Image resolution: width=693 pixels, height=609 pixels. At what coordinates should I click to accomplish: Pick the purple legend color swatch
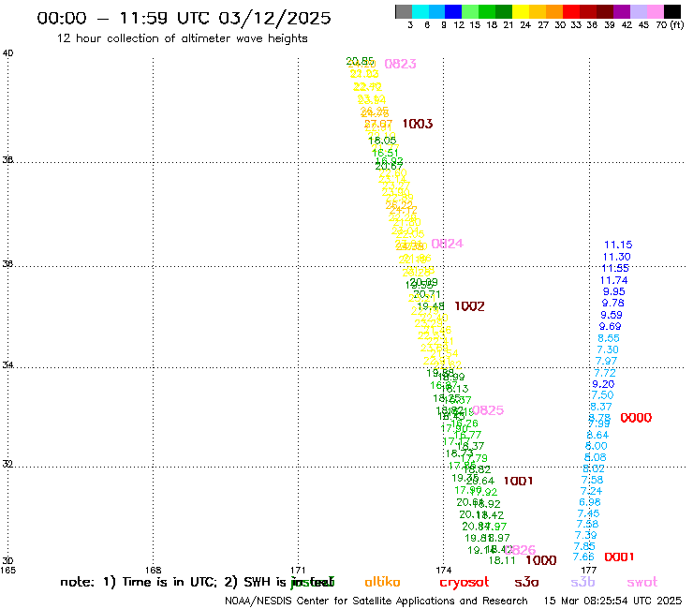(621, 11)
